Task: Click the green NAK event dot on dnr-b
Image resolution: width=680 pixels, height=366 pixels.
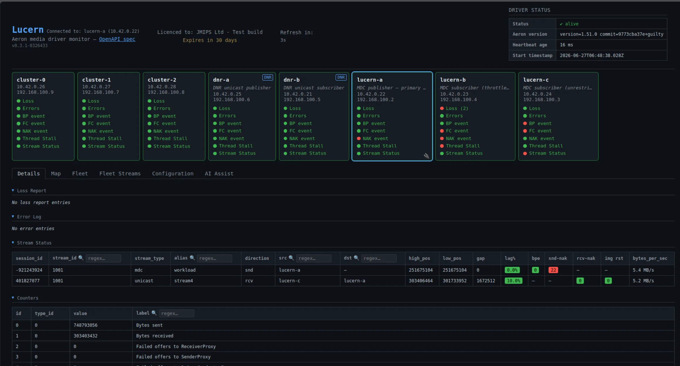Action: pos(285,138)
